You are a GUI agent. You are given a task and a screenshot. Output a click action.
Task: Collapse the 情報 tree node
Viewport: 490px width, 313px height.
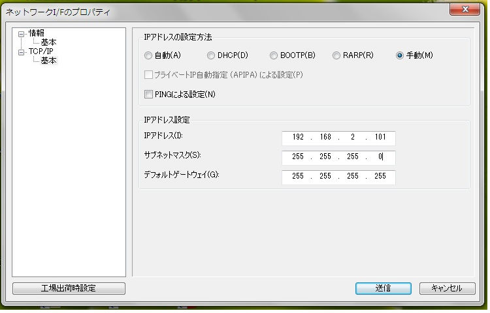click(22, 34)
